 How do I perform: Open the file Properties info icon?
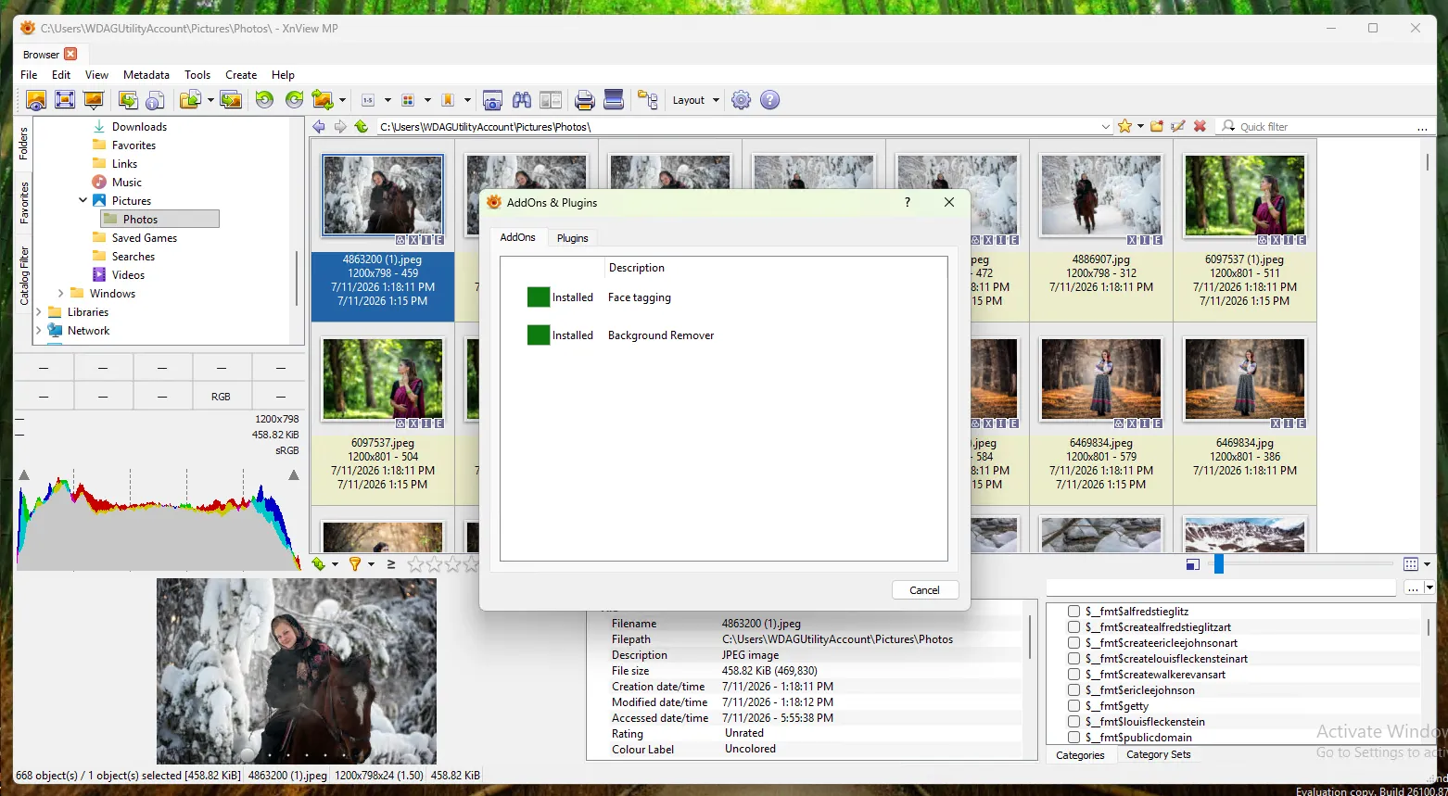156,100
